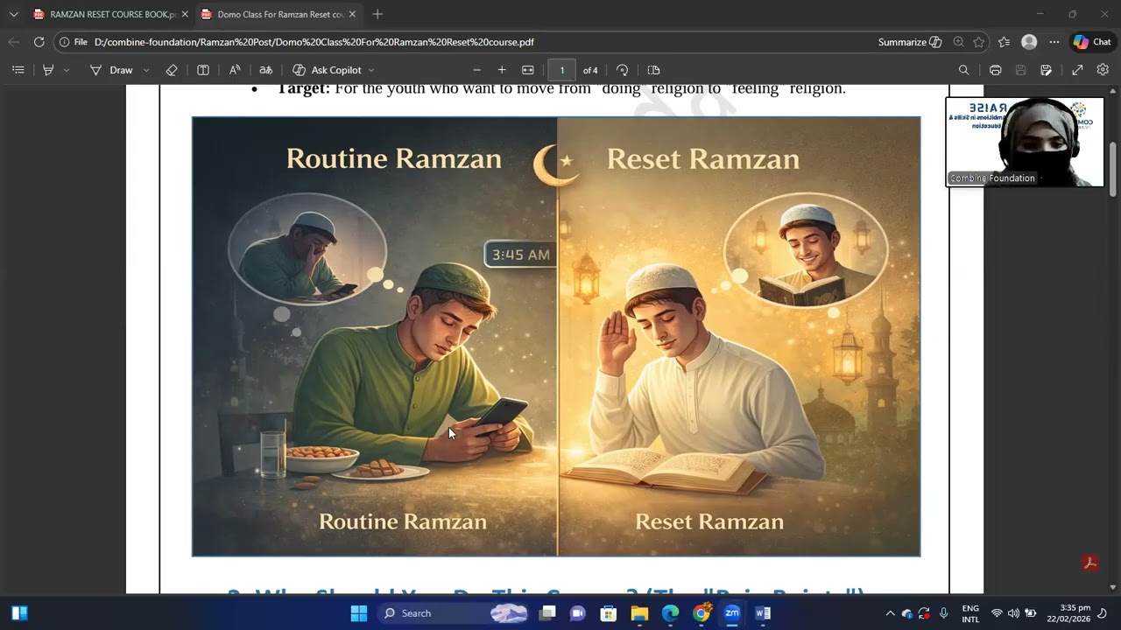Zoom out the PDF

tap(477, 70)
